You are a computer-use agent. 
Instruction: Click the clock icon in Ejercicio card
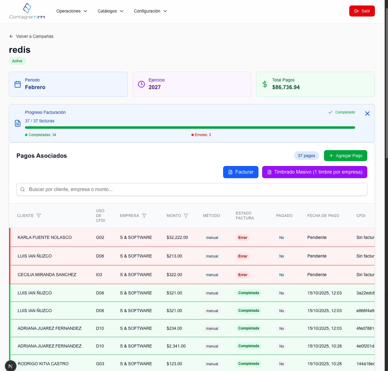coord(141,84)
